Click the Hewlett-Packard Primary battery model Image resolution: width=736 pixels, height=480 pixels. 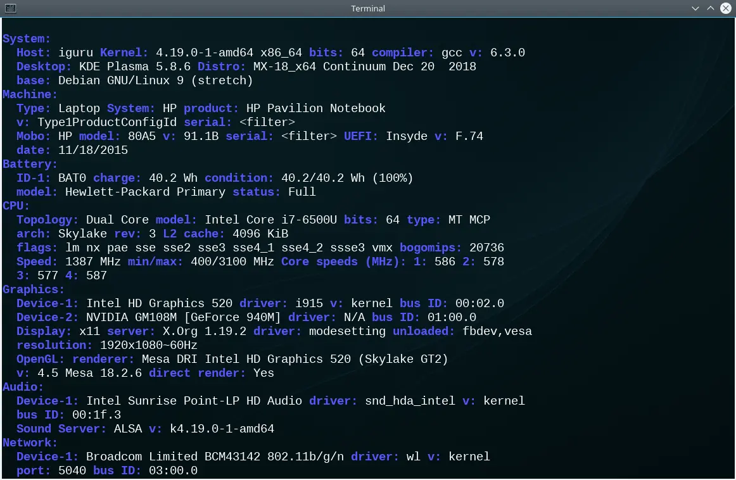point(145,192)
